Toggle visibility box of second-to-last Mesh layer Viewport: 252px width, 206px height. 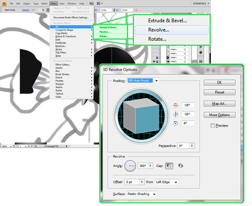click(x=154, y=58)
